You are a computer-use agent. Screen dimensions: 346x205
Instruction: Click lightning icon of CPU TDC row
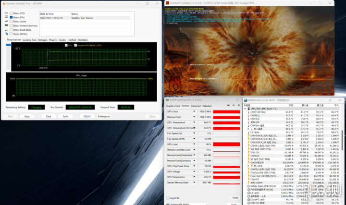[249, 153]
